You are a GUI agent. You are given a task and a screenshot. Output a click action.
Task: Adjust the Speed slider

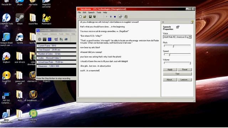click(x=170, y=54)
